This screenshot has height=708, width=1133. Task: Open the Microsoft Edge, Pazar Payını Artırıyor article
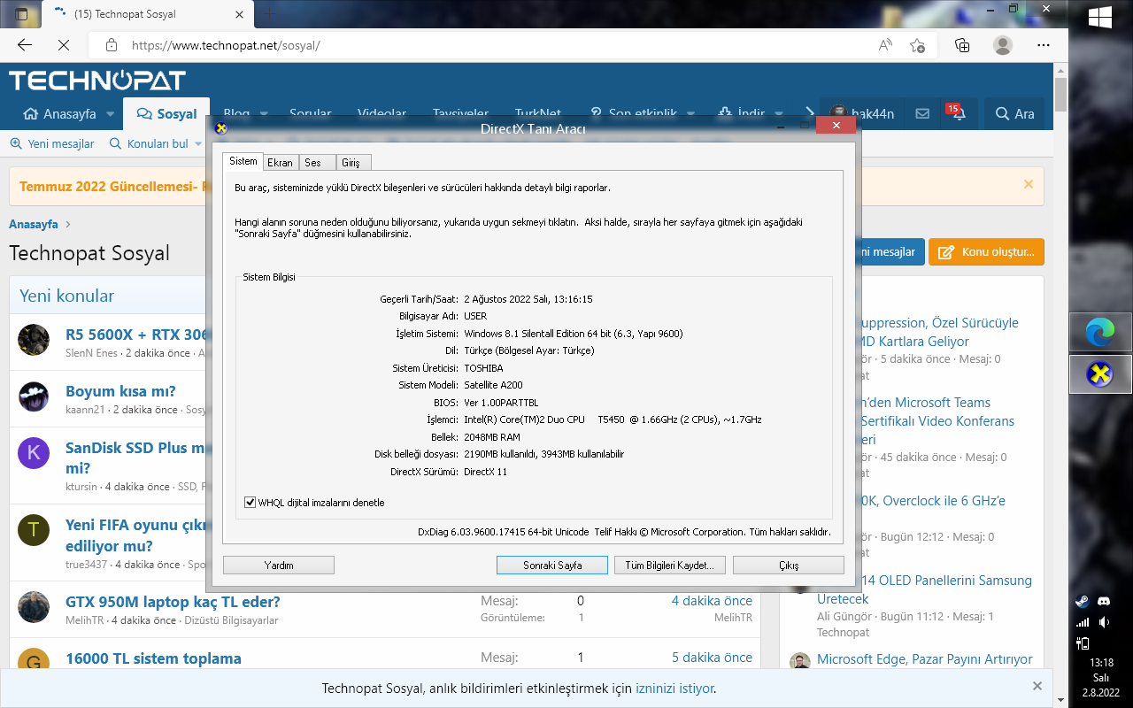(x=925, y=659)
